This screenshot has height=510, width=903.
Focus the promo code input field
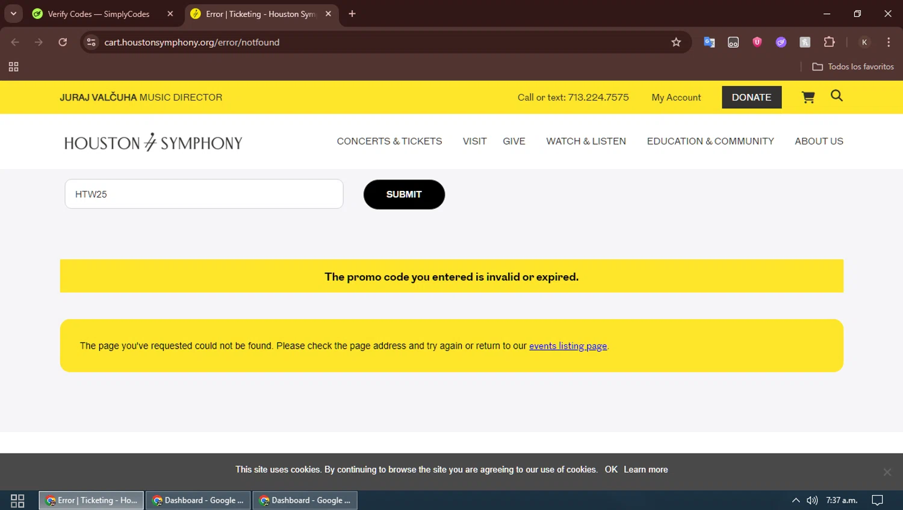click(x=204, y=194)
